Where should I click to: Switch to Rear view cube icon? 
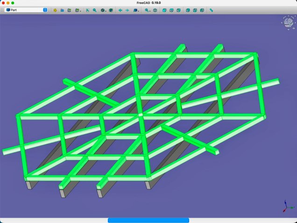(x=188, y=10)
